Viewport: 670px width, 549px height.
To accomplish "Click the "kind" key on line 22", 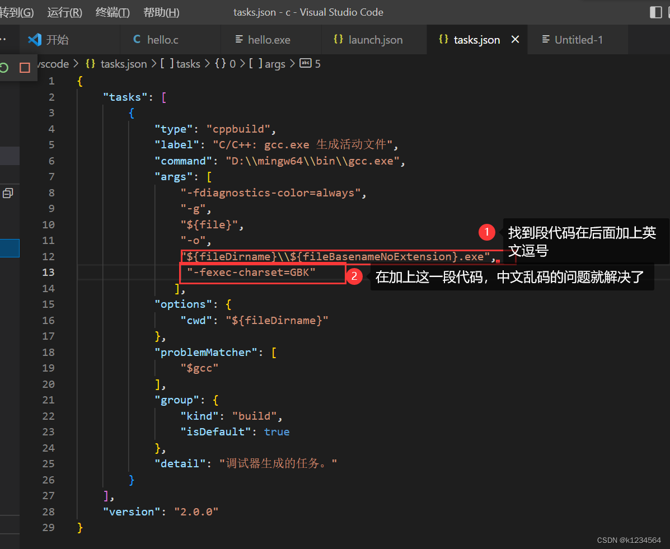I will click(200, 416).
